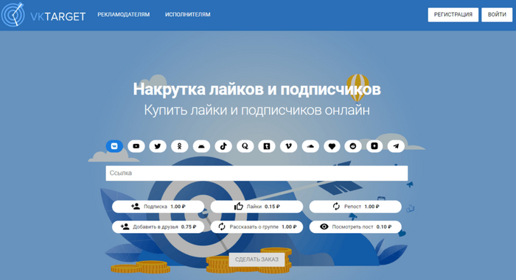Choose the Vimeo V icon
The width and height of the screenshot is (516, 280).
[x=288, y=146]
